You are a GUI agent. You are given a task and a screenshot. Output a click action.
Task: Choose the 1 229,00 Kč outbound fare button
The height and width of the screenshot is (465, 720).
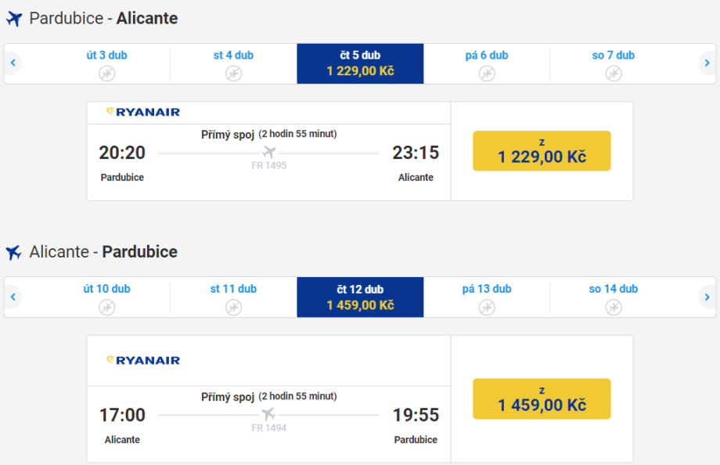[542, 150]
